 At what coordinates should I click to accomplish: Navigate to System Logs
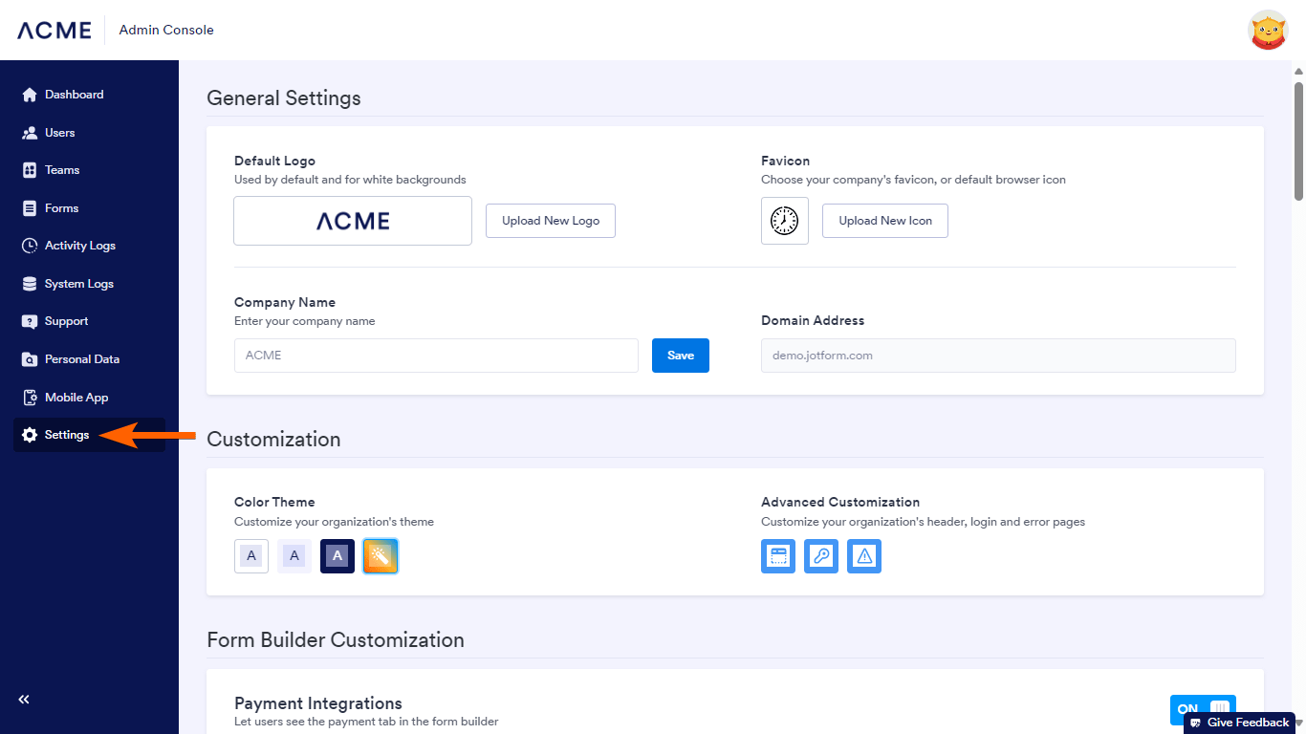tap(78, 284)
